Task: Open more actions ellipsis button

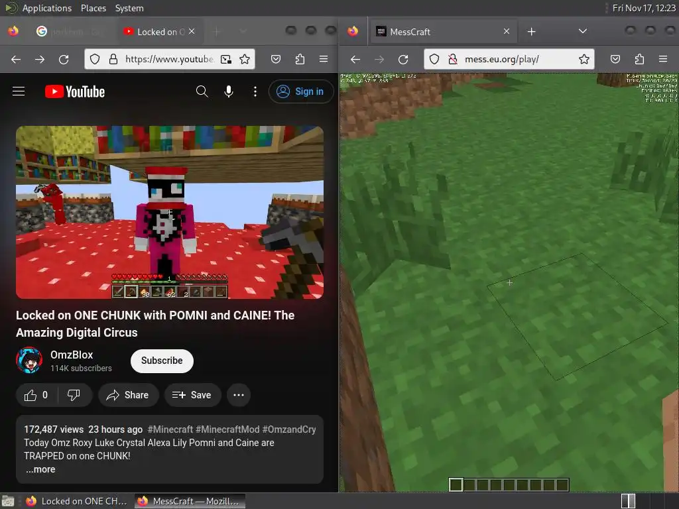Action: [239, 395]
